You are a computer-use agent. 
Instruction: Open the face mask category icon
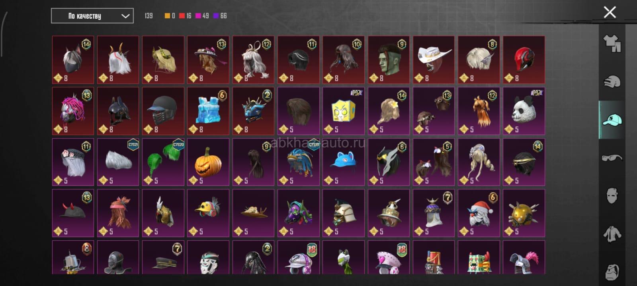pyautogui.click(x=612, y=196)
